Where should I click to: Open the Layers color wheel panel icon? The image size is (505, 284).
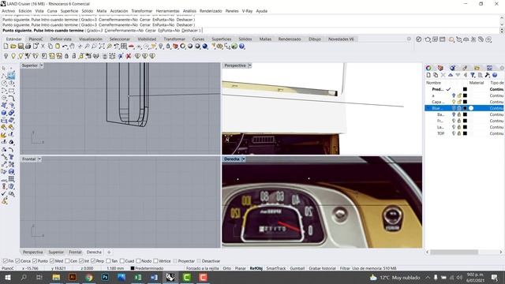pos(428,68)
